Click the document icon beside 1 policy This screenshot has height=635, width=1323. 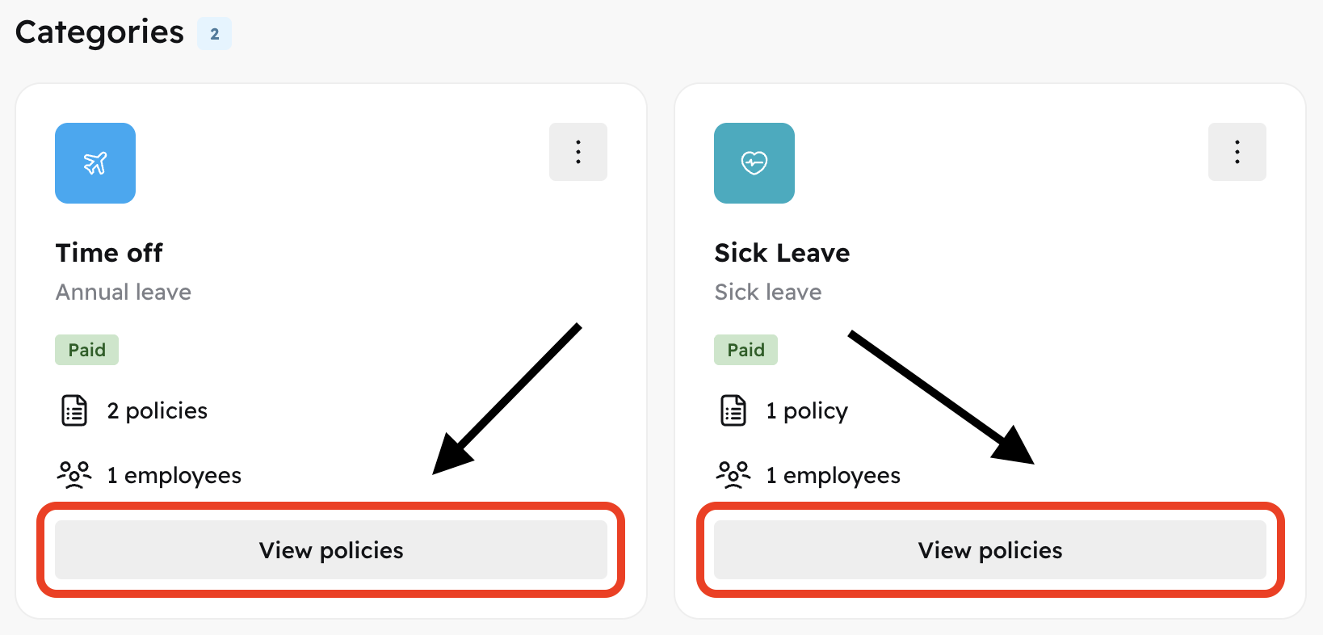(x=733, y=410)
